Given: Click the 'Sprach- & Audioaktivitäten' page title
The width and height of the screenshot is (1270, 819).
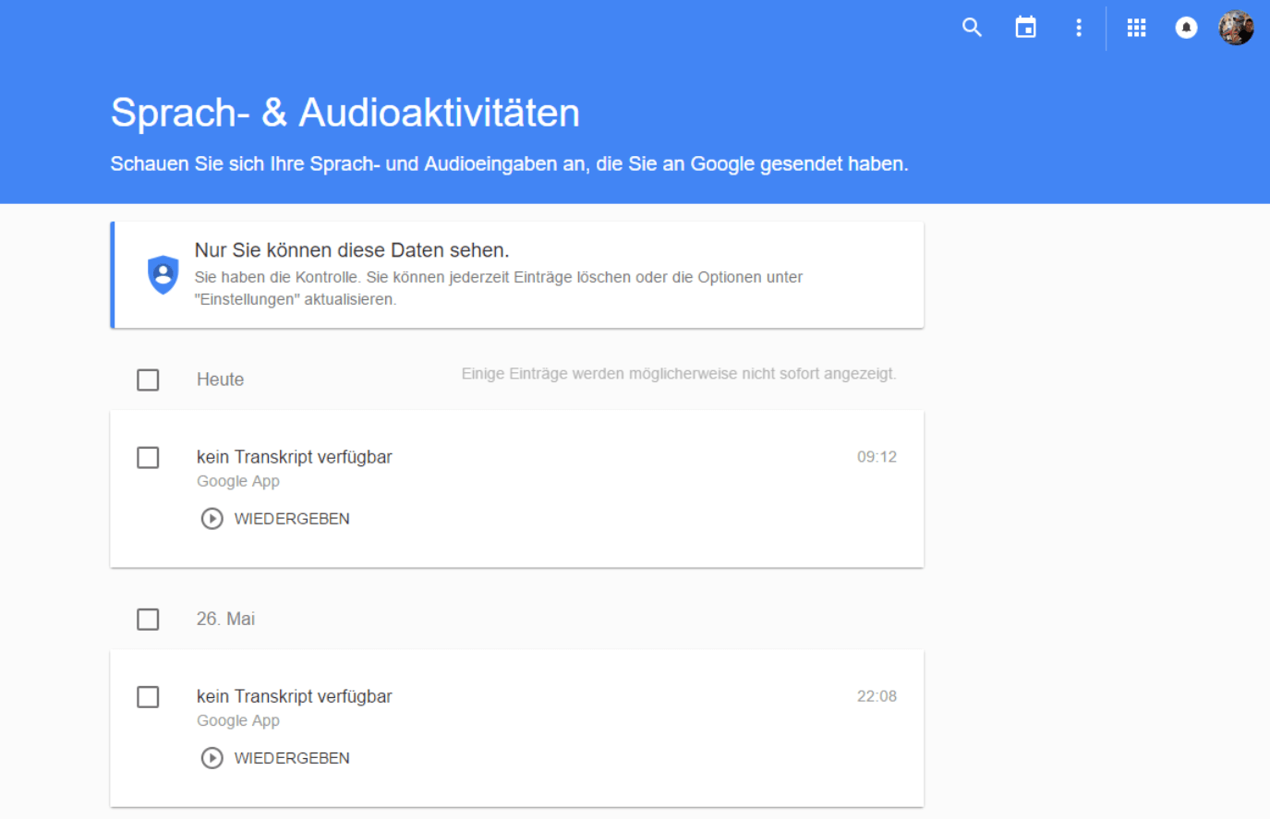Looking at the screenshot, I should click(345, 113).
